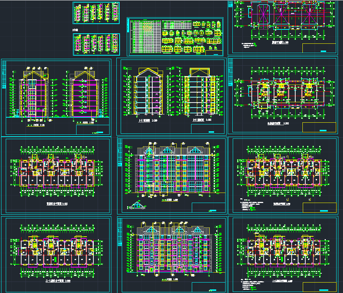Click the yellow title block in the bottom-right sheet
343x293 pixels.
(x=319, y=287)
